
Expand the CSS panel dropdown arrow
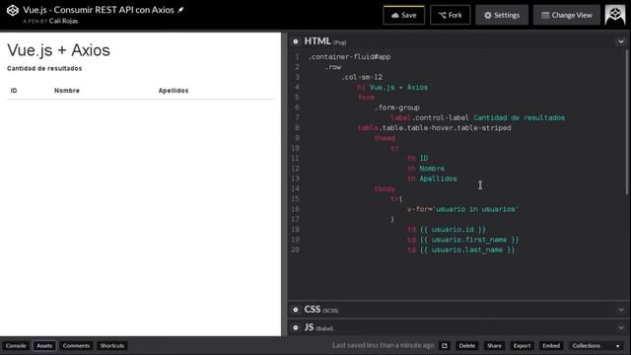(x=621, y=310)
